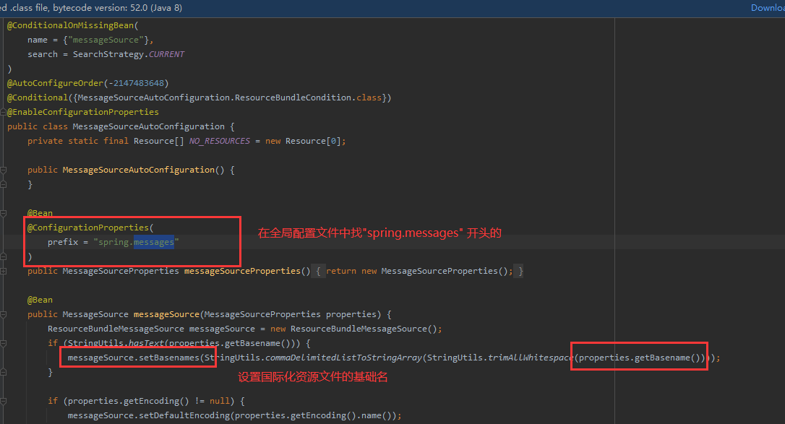This screenshot has height=424, width=785.
Task: Collapse fold marker beside @EnableConfigurationProperties line
Action: (x=3, y=112)
